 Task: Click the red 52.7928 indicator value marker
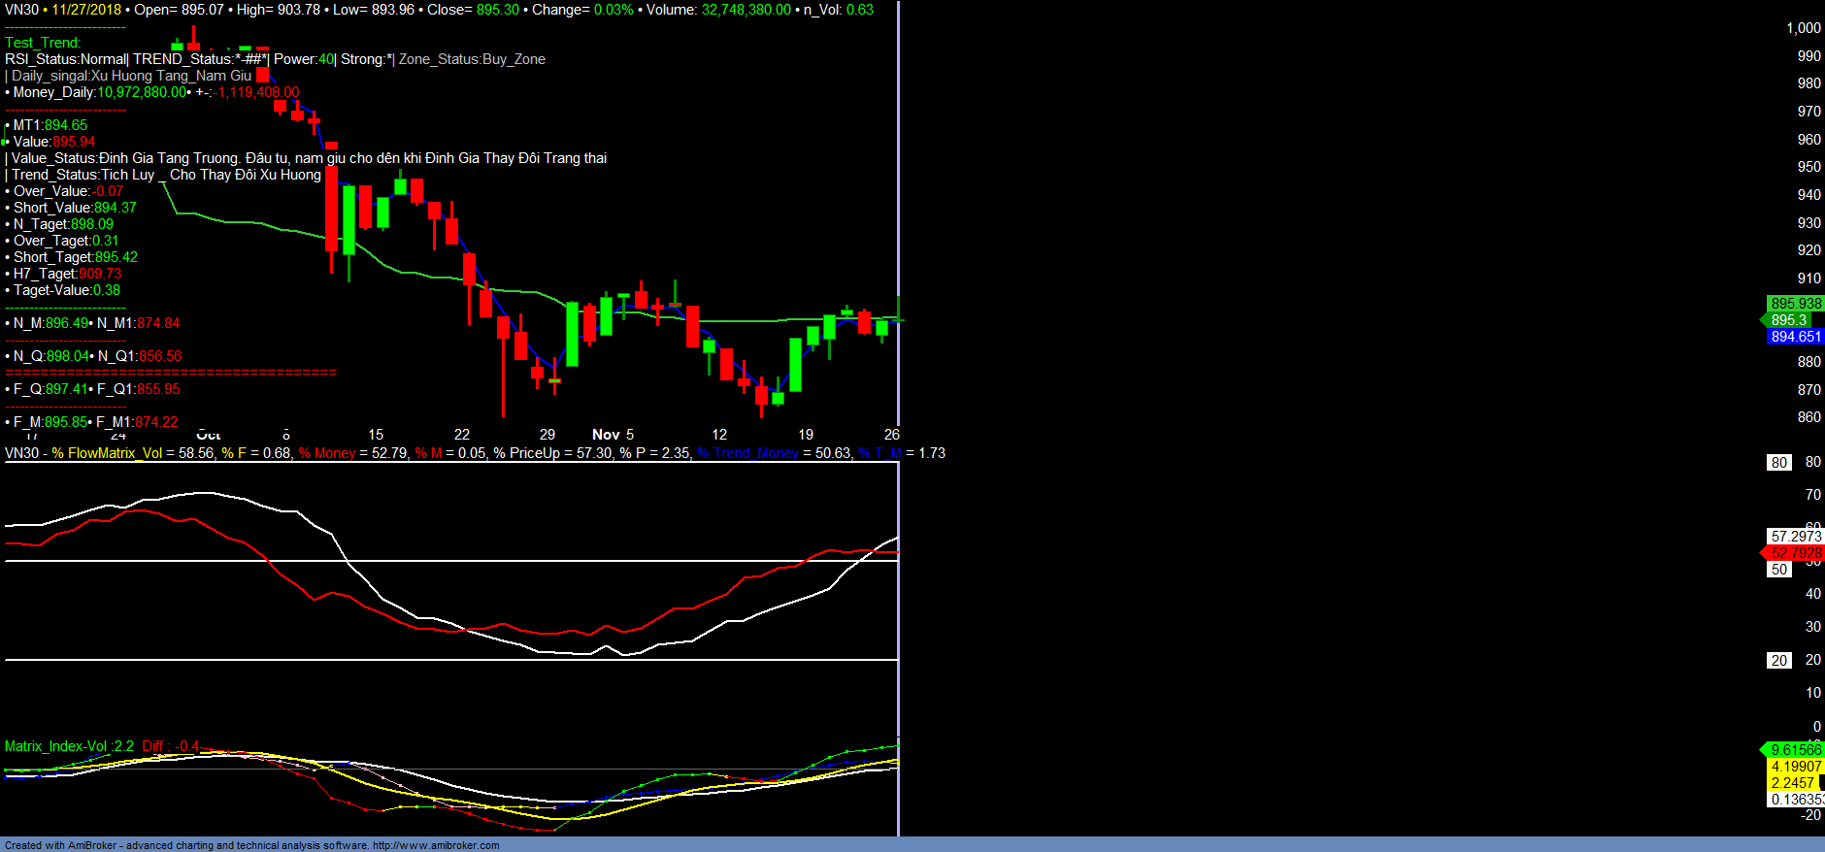[1795, 553]
